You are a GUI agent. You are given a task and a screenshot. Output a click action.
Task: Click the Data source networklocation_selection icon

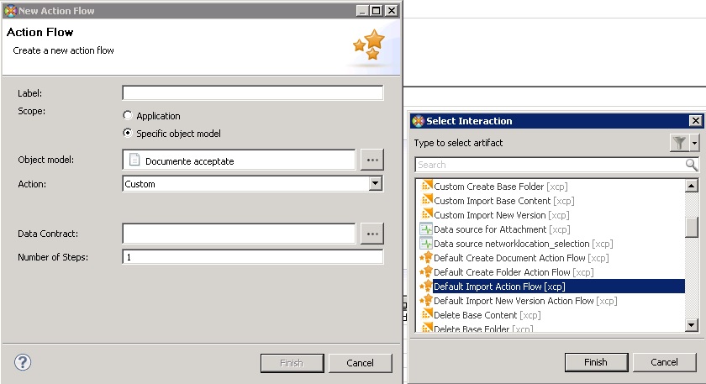pos(426,244)
